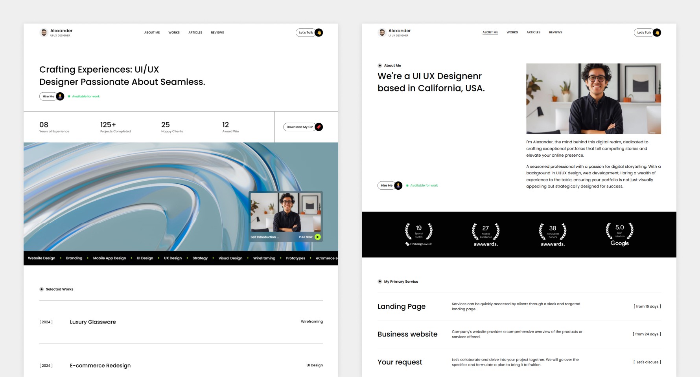This screenshot has width=700, height=377.
Task: Click the 25 Happy Clients stat
Action: click(172, 127)
